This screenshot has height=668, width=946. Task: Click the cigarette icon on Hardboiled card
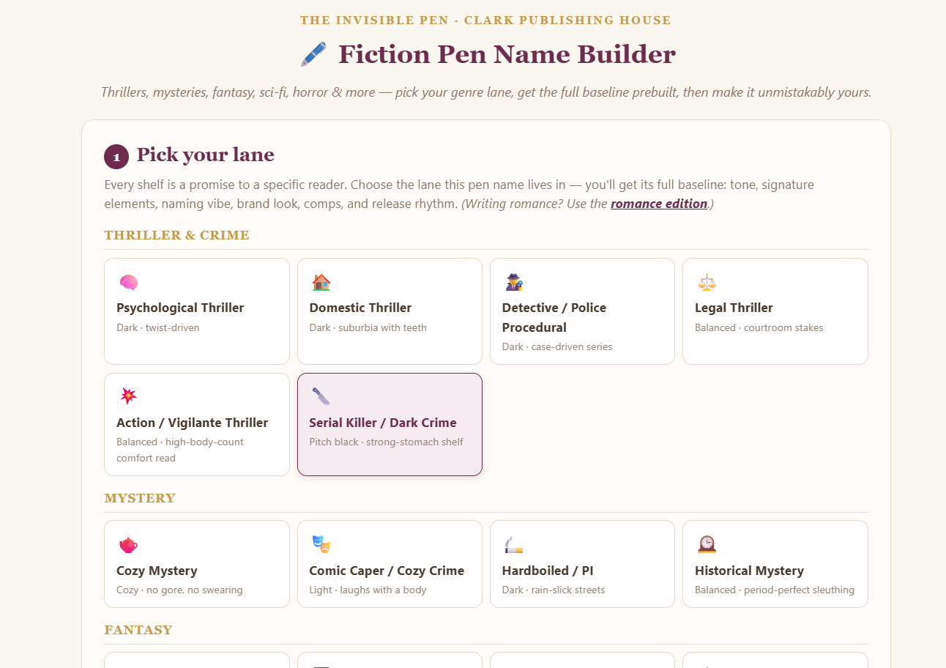coord(514,545)
